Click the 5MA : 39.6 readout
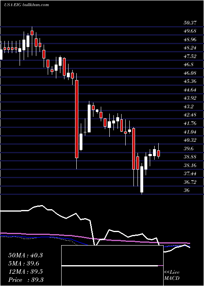Viewport: 204px width, 286px height. pos(24,264)
